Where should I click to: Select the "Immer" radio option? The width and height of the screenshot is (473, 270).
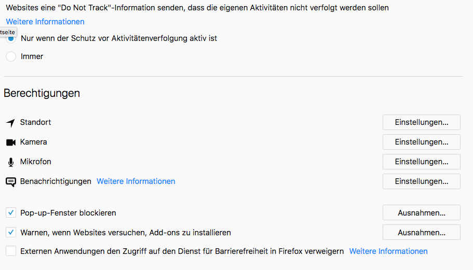click(x=11, y=56)
